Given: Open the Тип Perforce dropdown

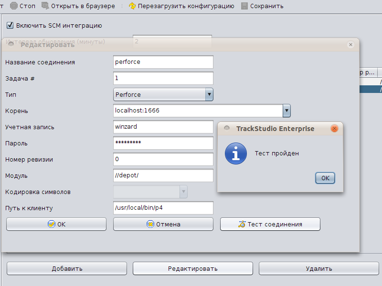Looking at the screenshot, I should pyautogui.click(x=163, y=94).
